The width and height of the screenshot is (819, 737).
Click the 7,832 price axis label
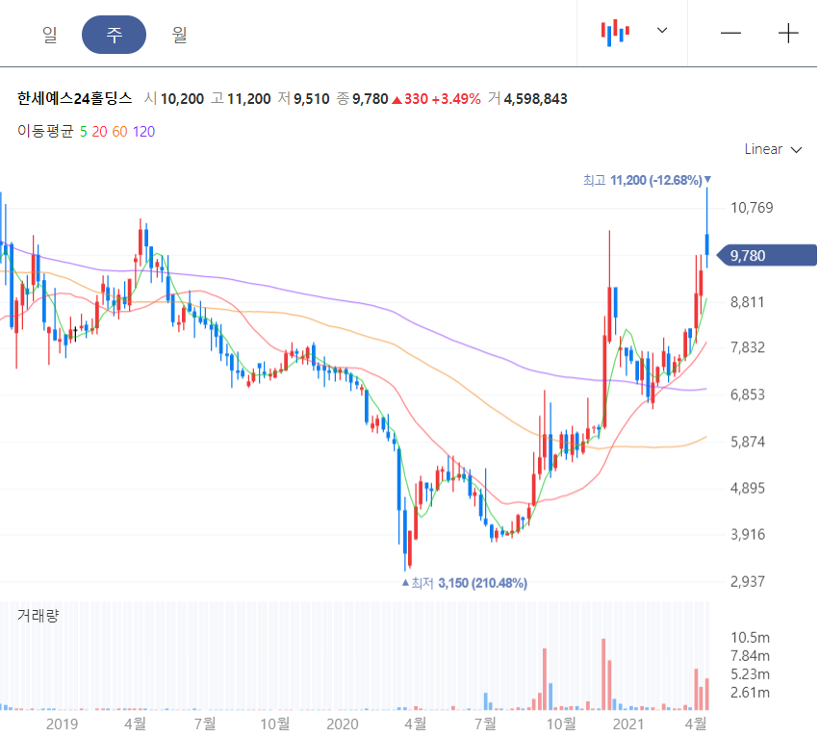[748, 347]
